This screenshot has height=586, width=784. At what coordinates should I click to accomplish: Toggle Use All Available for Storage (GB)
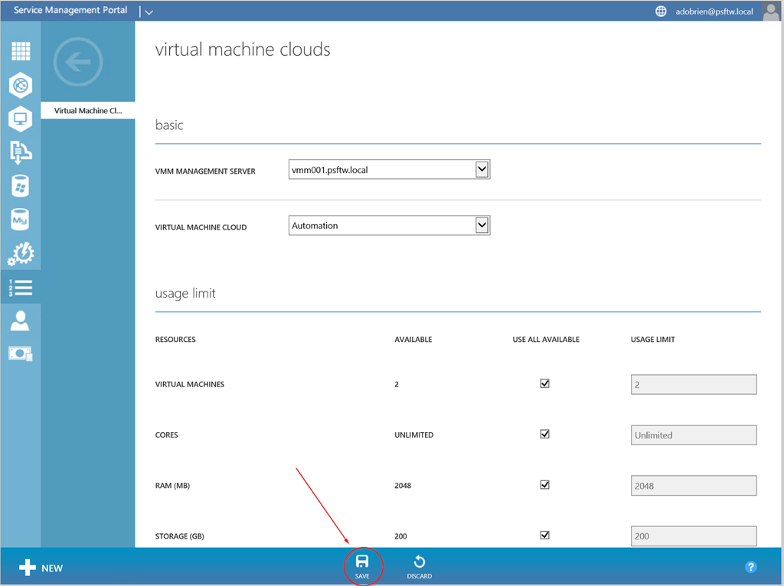(x=545, y=535)
